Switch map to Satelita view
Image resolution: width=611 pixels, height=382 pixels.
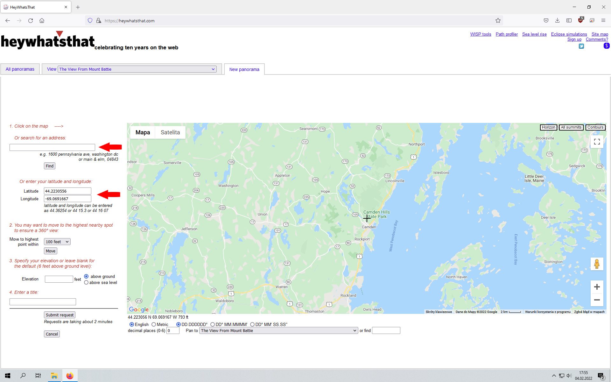tap(170, 132)
